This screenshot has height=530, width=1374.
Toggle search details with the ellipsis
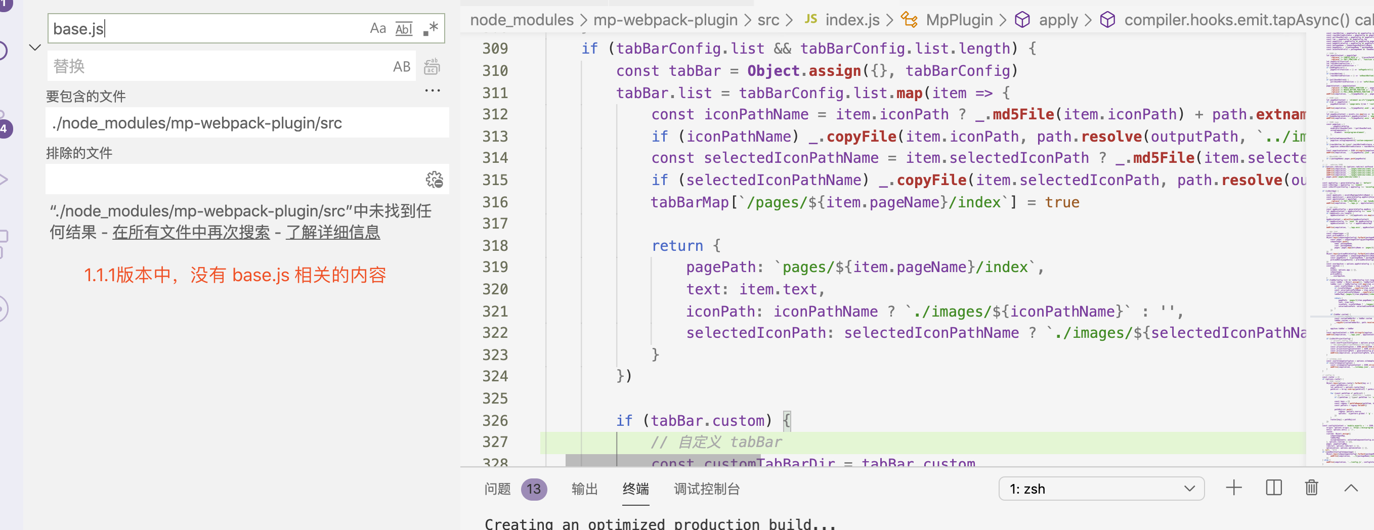(x=432, y=90)
